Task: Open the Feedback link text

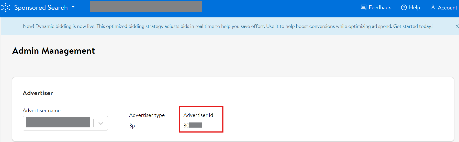Action: point(379,7)
